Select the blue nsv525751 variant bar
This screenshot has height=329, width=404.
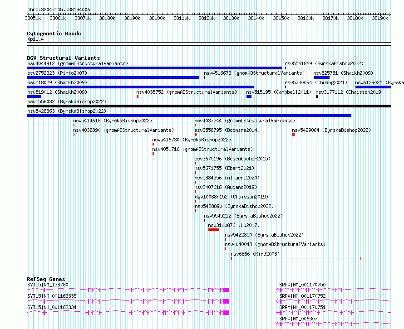(x=321, y=77)
